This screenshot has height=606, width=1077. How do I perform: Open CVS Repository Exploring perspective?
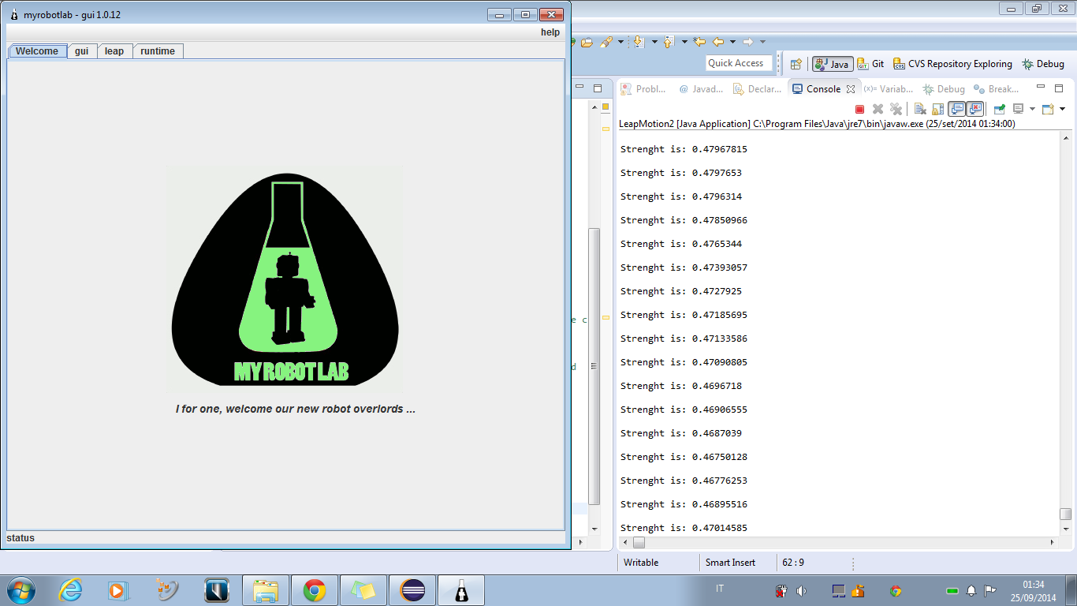tap(952, 64)
